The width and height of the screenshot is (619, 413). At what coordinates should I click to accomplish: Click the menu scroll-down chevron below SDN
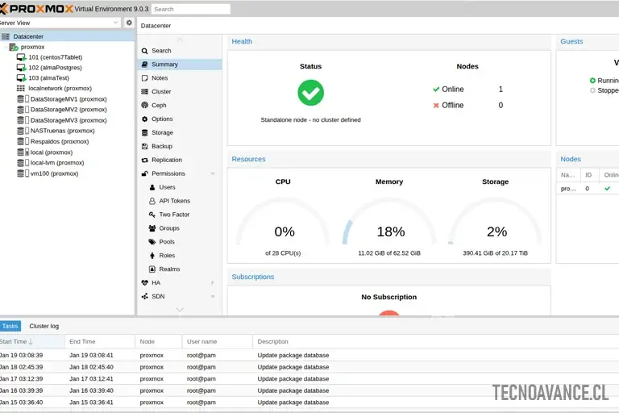(180, 310)
